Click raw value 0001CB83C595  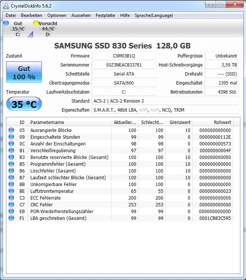(215, 218)
